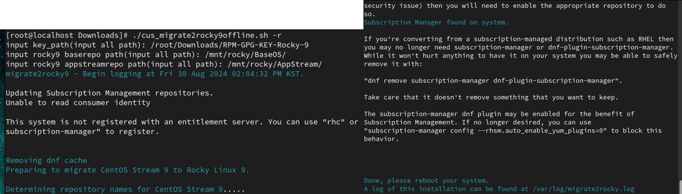Screen dimensions: 682x194
Task: Click the "Take care that it doesn't remove" line
Action: coord(491,97)
